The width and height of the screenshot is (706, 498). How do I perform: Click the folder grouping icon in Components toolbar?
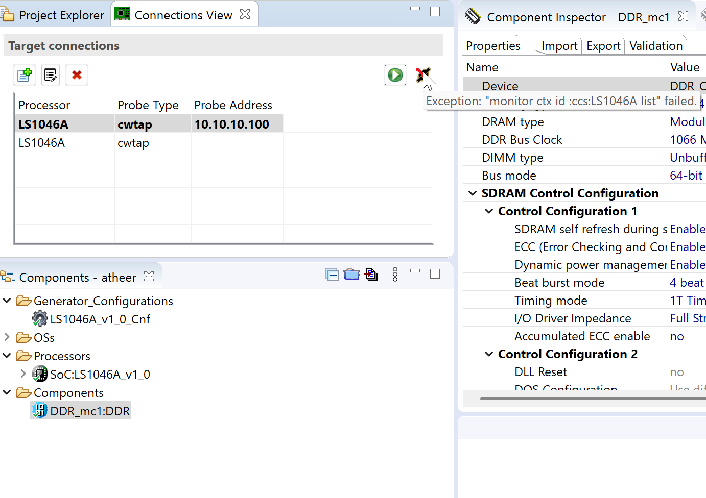pos(351,274)
